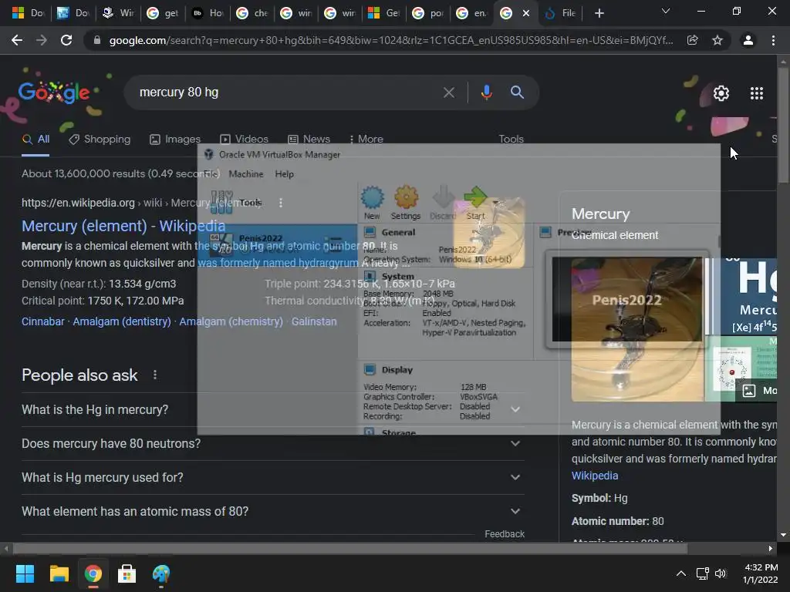The image size is (790, 592).
Task: Open the Google apps grid
Action: pos(756,93)
